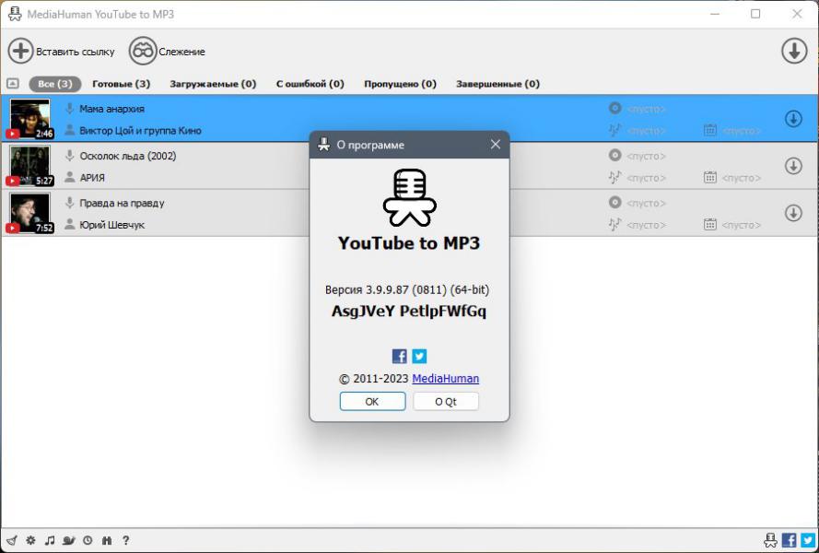Click the microphone icon beside Осколок льда (2002)
The height and width of the screenshot is (553, 819).
coord(69,155)
